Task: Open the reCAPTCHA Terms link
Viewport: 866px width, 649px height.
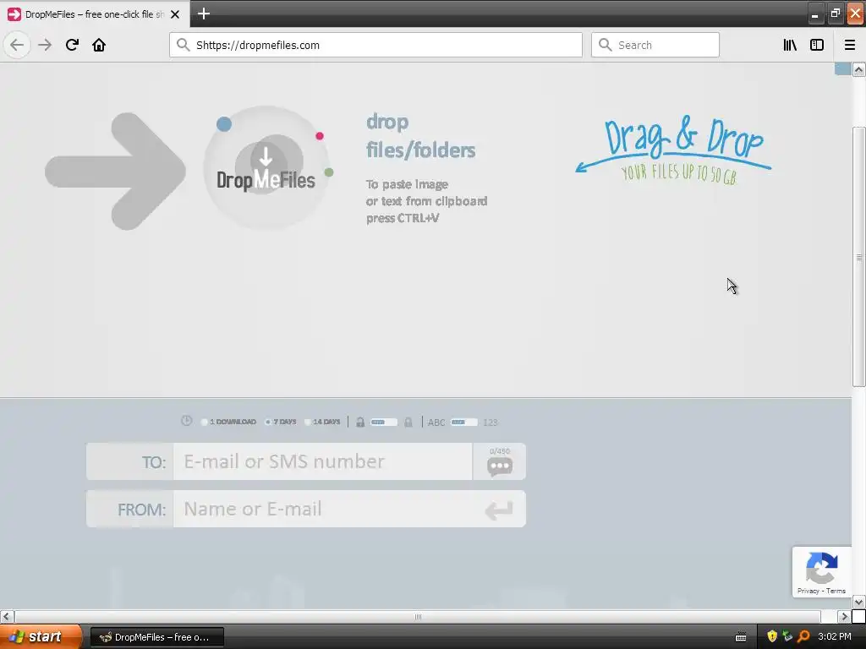Action: 836,591
